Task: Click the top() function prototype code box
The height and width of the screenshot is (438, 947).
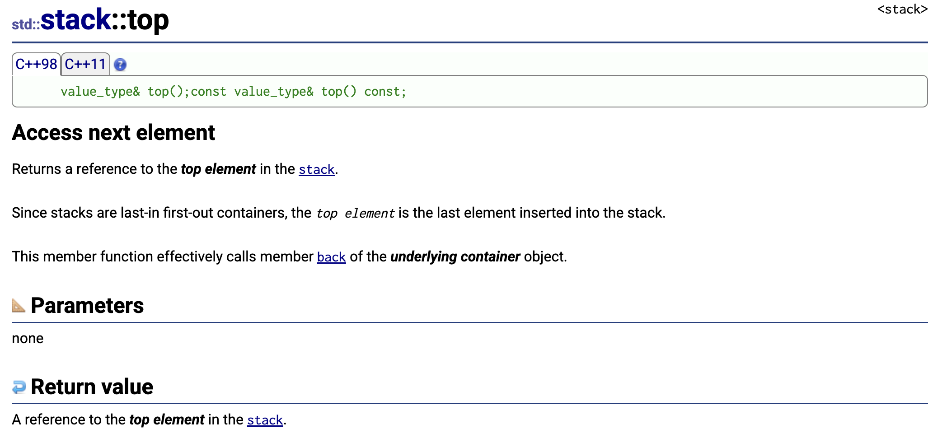Action: point(470,91)
